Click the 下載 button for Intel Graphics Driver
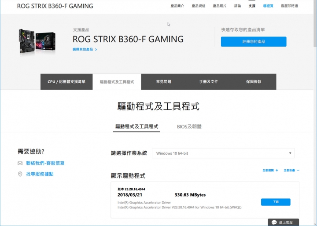 (x=276, y=202)
